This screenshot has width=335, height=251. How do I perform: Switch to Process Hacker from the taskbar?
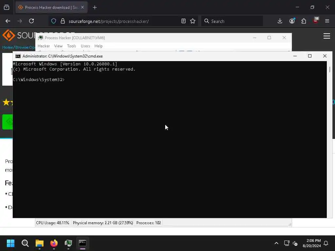pos(68,243)
